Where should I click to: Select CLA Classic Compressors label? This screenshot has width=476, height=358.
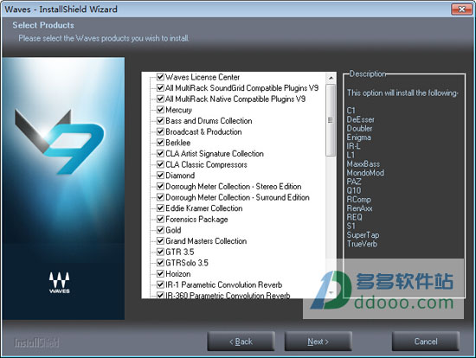pyautogui.click(x=206, y=164)
